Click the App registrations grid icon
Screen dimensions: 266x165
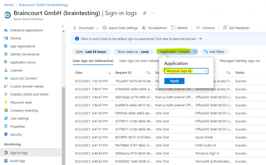[6, 46]
